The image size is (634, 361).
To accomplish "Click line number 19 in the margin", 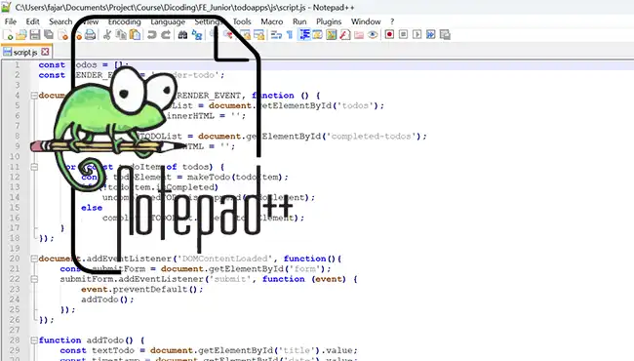I will [15, 248].
